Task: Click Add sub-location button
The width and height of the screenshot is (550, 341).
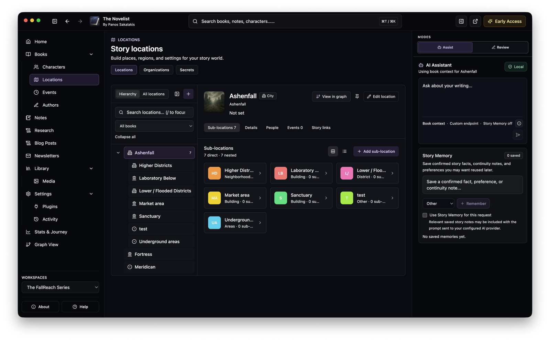Action: click(376, 151)
